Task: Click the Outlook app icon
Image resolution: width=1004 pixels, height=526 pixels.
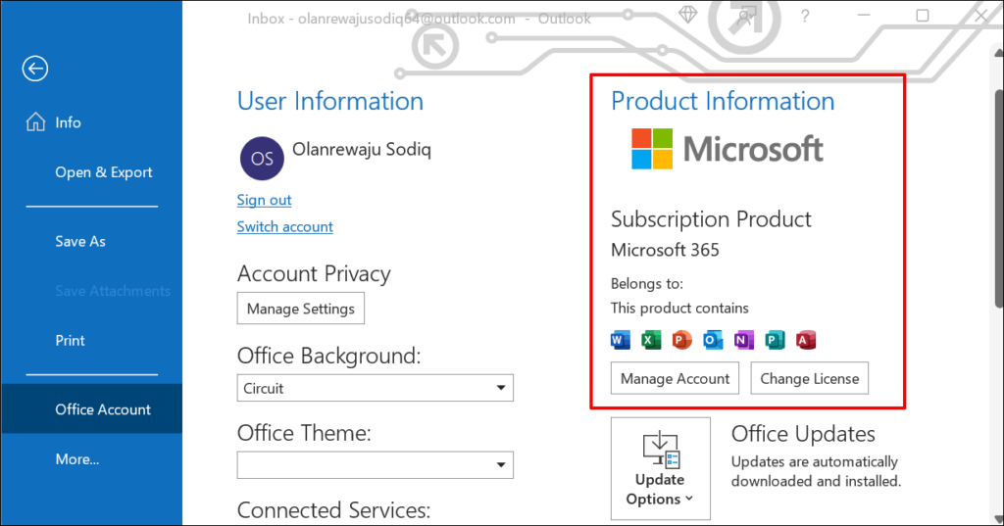Action: pos(713,340)
